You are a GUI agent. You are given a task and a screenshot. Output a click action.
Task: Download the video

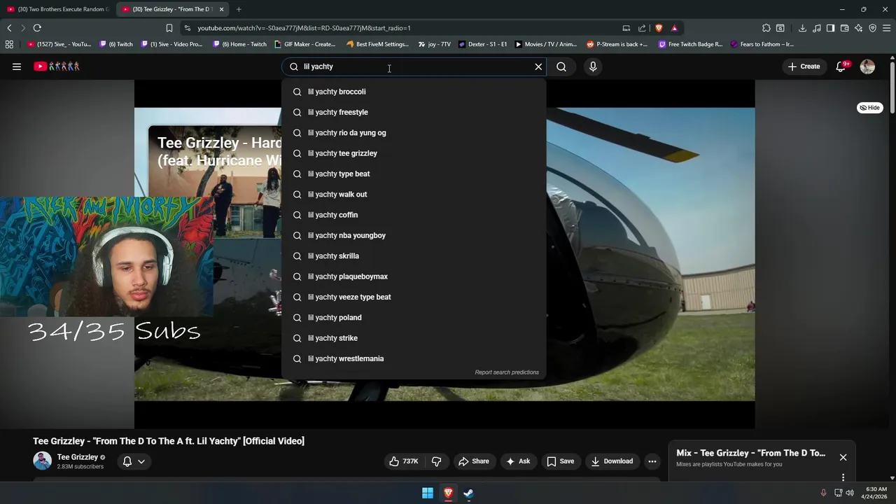click(612, 461)
